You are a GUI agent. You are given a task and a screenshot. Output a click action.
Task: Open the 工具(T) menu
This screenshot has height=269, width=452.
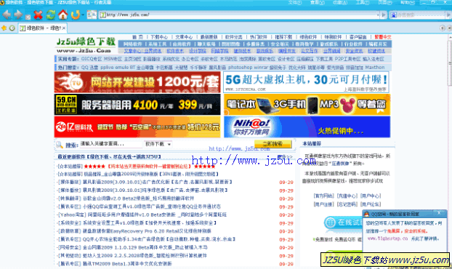tap(363, 2)
